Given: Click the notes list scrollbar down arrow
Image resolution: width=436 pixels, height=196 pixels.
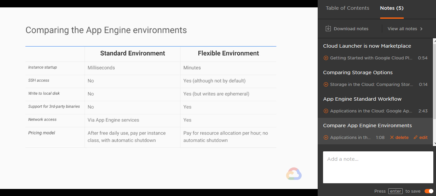Looking at the screenshot, I should click(x=435, y=143).
